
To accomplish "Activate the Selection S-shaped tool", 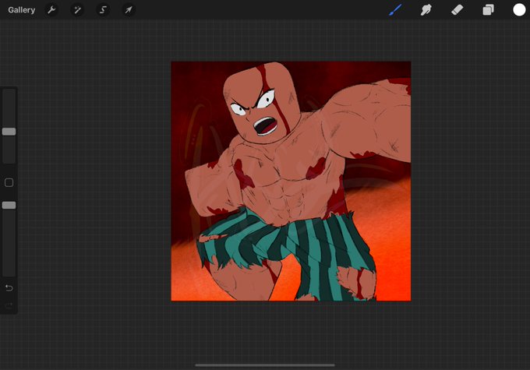I will [x=103, y=10].
